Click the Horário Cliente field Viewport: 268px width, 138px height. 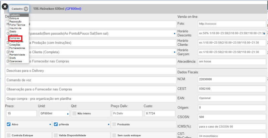[232, 43]
